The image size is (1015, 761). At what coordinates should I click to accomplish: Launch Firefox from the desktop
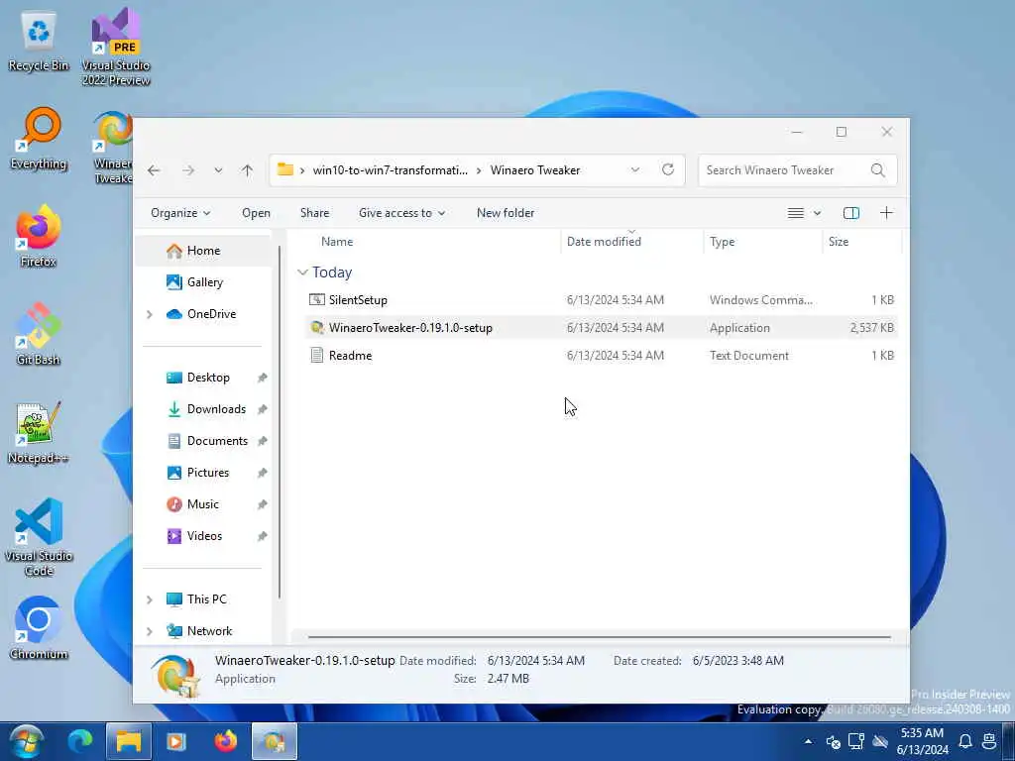click(39, 236)
